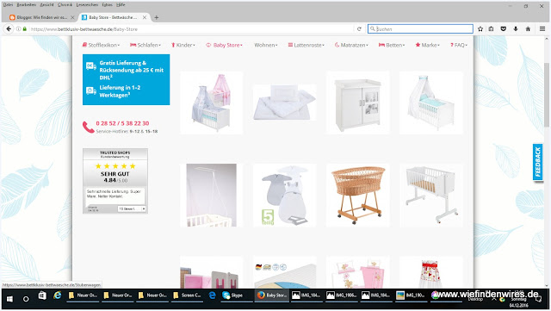
Task: Open the Screen C... folder on taskbar
Action: pyautogui.click(x=188, y=295)
